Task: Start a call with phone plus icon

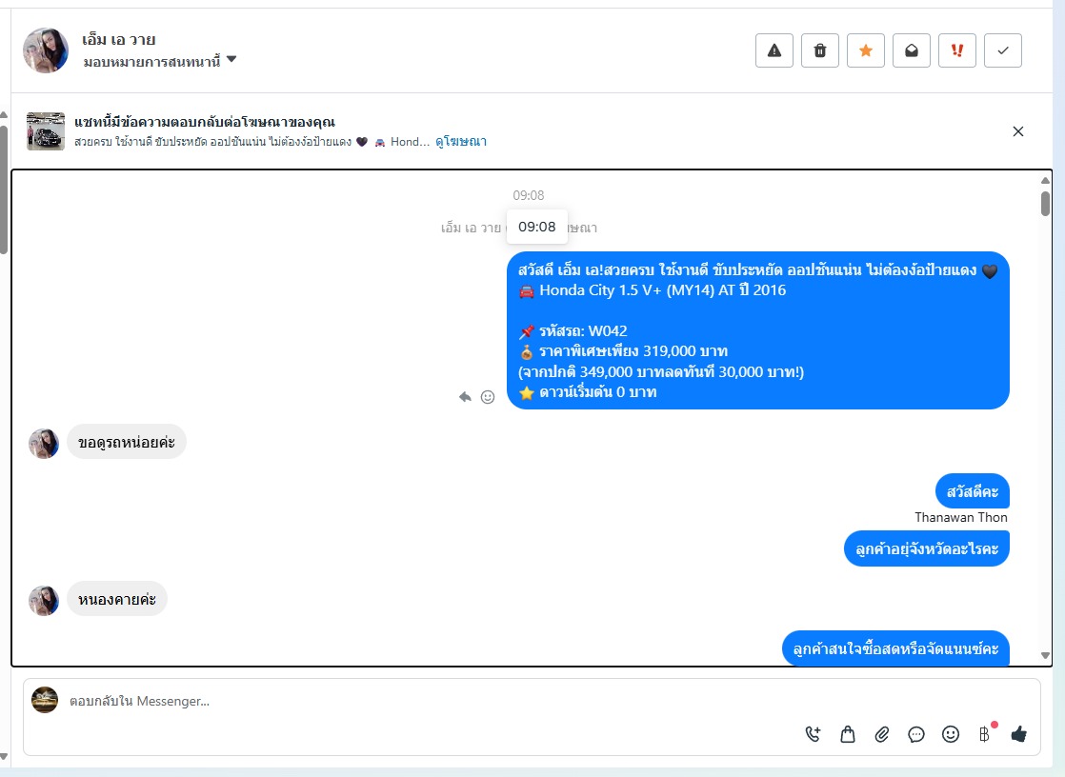Action: click(x=813, y=734)
